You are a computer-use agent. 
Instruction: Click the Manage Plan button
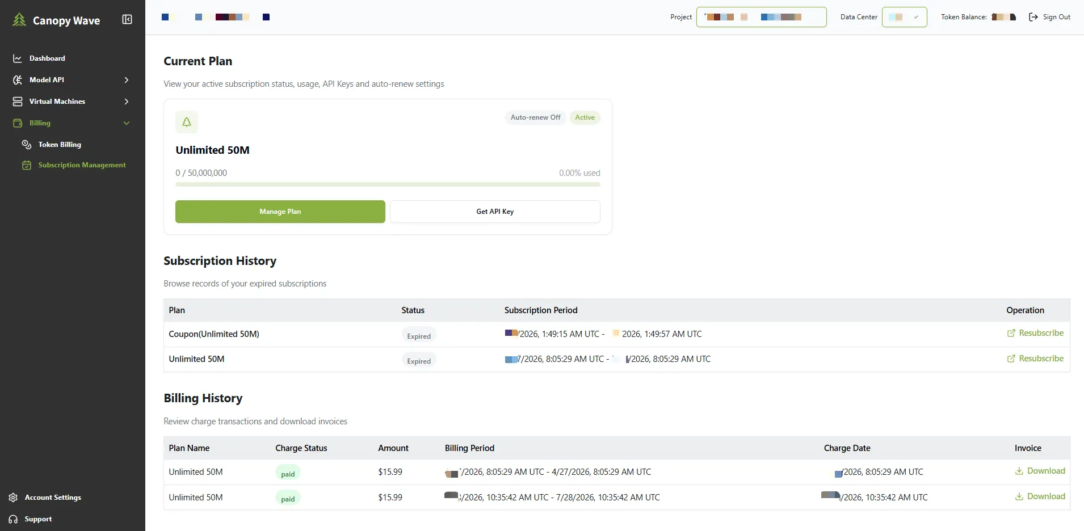tap(280, 212)
